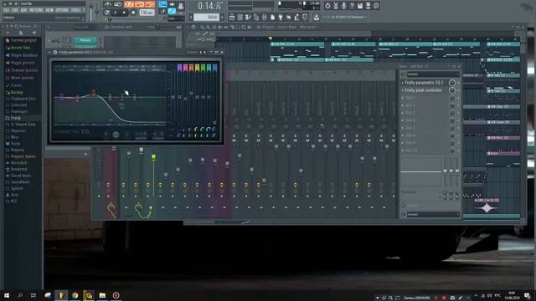Expand the Backup folder in browser
Screen dimensions: 536x301
click(17, 92)
